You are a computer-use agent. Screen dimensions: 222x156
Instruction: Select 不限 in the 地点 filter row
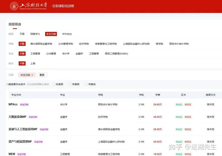22,63
